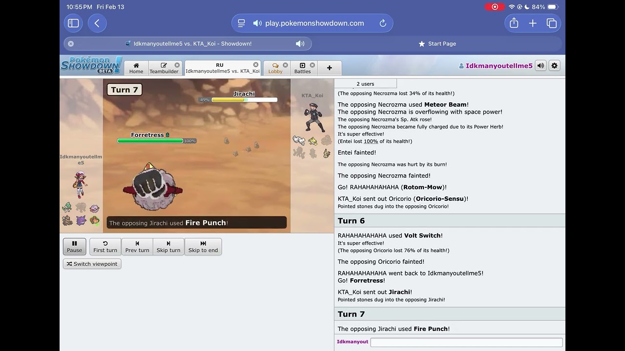Toggle the Safari sidebar icon

click(73, 23)
